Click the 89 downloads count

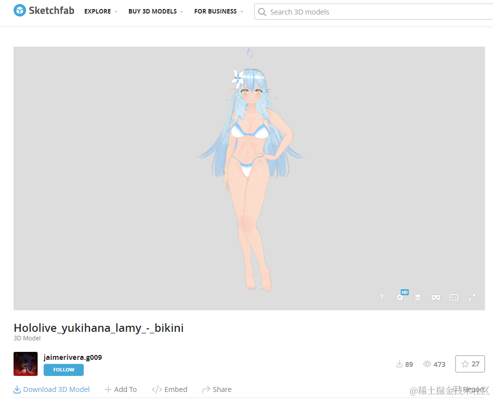click(405, 364)
